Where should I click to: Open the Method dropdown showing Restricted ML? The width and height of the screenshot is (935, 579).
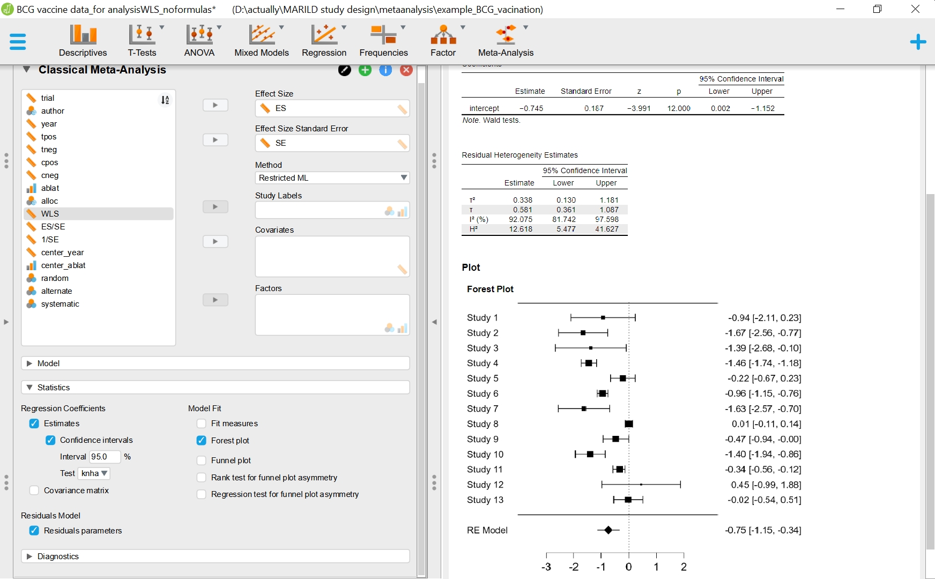click(332, 177)
